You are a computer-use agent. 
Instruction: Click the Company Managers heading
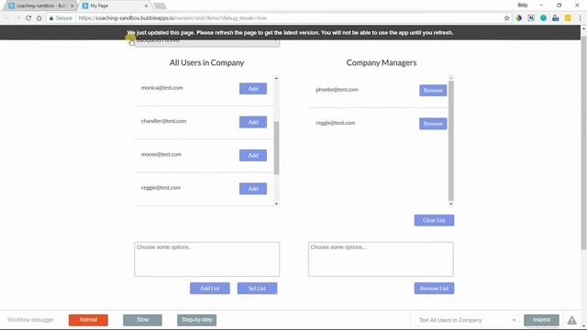click(382, 62)
